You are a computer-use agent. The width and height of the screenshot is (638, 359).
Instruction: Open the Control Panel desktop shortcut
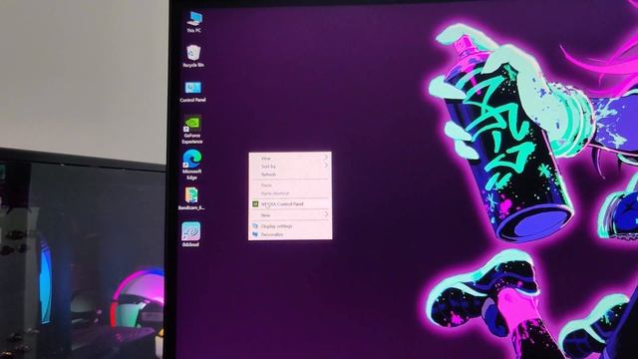click(192, 91)
